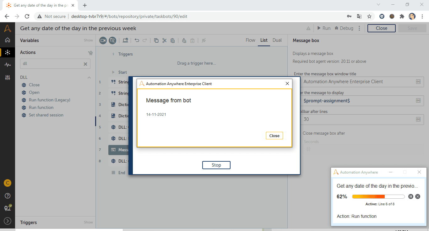429x231 pixels.
Task: Click the Save button
Action: click(x=412, y=28)
